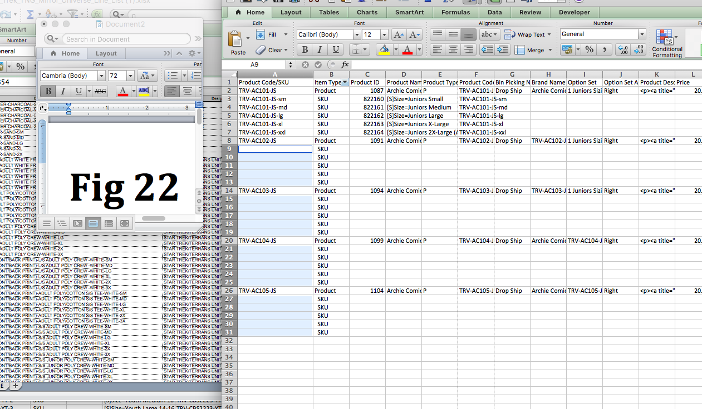Image resolution: width=702 pixels, height=409 pixels.
Task: Toggle Bold in Word Document2
Action: pyautogui.click(x=48, y=91)
